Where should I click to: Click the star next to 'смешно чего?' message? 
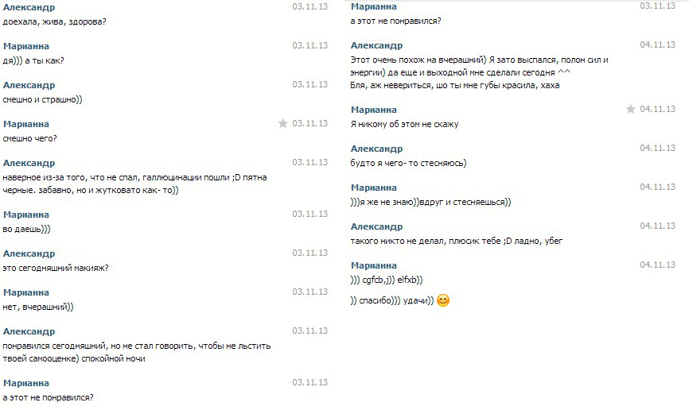click(x=283, y=123)
